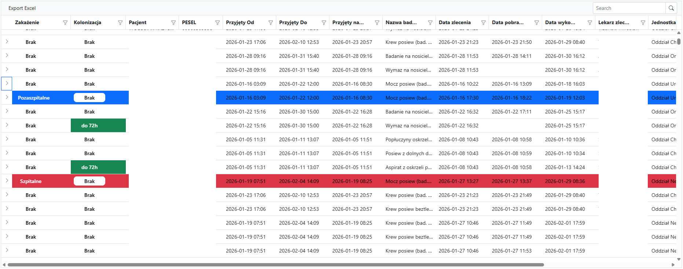The width and height of the screenshot is (683, 269).
Task: Click the search magnifier icon
Action: coord(671,8)
